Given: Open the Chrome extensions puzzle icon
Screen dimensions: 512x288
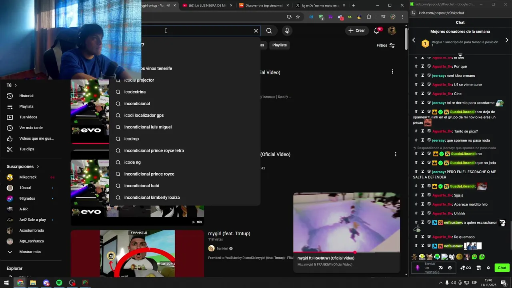Looking at the screenshot, I should (369, 17).
